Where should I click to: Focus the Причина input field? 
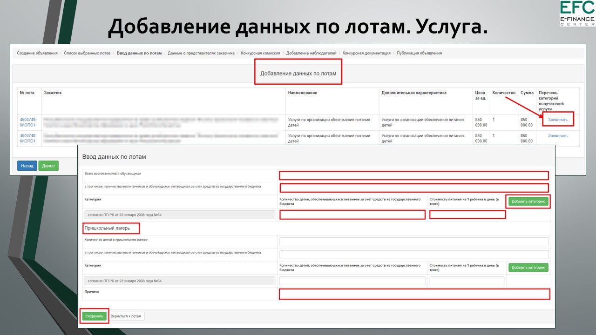pyautogui.click(x=414, y=294)
